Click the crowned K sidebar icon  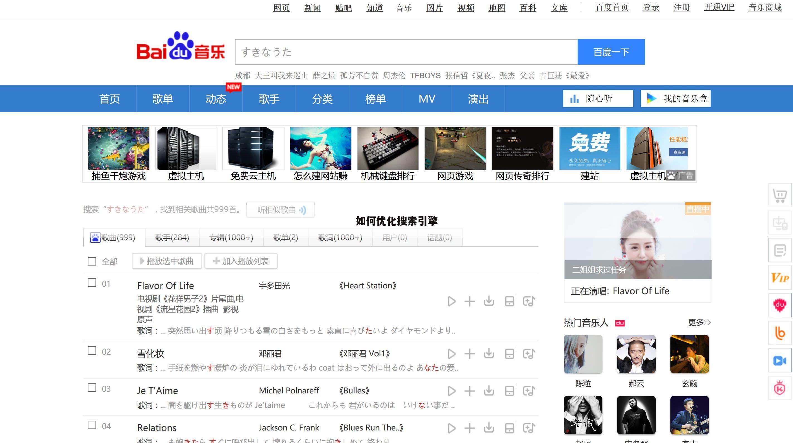pyautogui.click(x=780, y=388)
